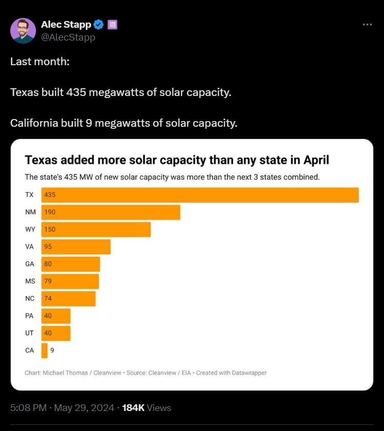Click the UT bar labeled 40
This screenshot has width=384, height=431.
tap(56, 333)
